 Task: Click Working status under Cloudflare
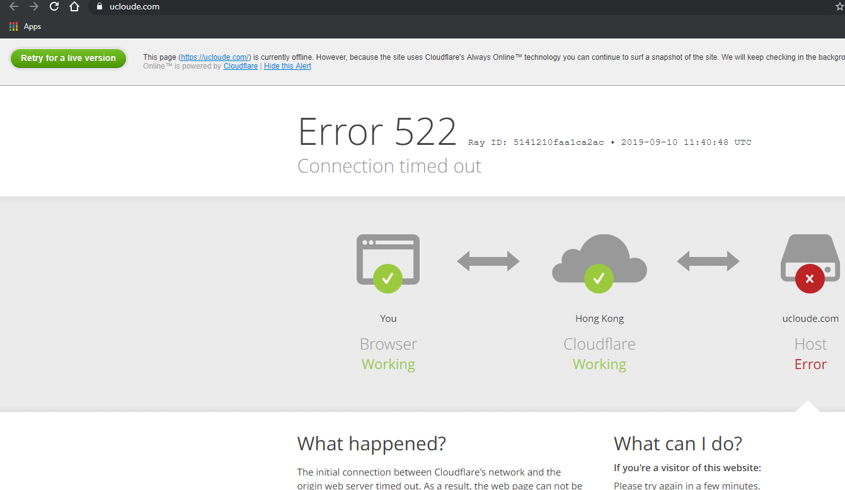click(x=599, y=364)
